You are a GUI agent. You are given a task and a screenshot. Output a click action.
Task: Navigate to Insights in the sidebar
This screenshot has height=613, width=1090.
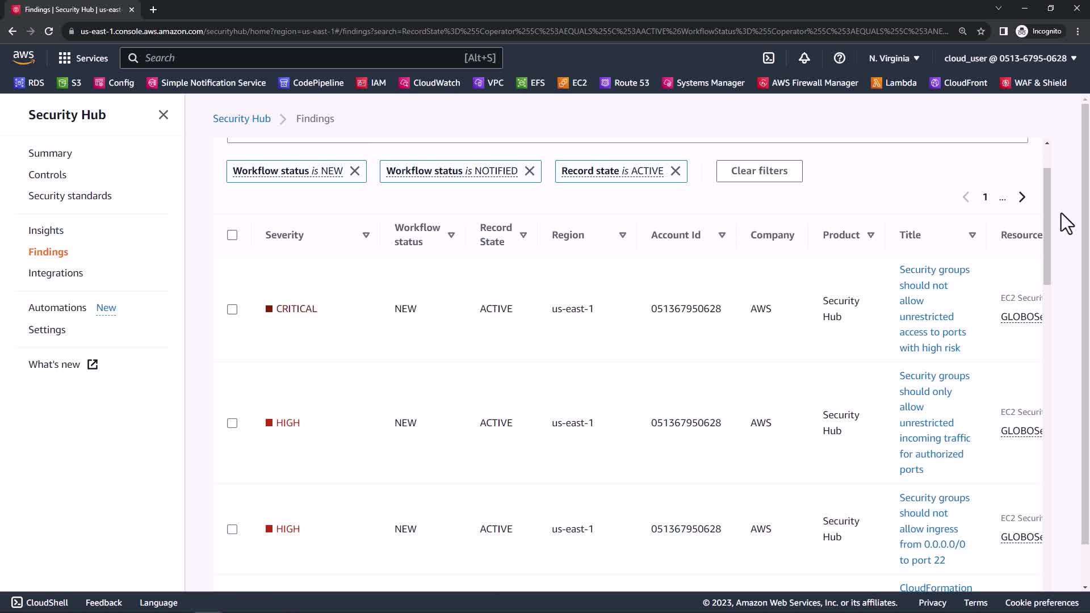[46, 230]
